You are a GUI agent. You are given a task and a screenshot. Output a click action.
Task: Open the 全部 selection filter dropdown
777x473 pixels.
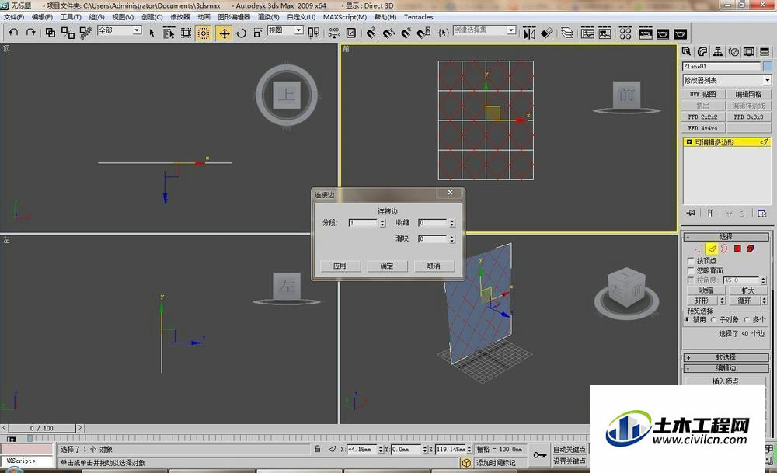coord(120,30)
